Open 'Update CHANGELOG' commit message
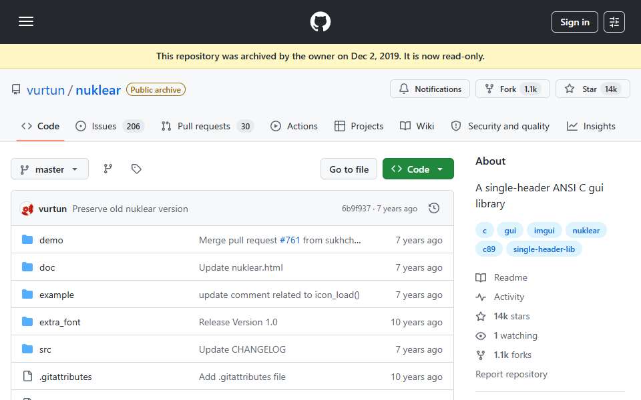Image resolution: width=641 pixels, height=400 pixels. coord(242,349)
